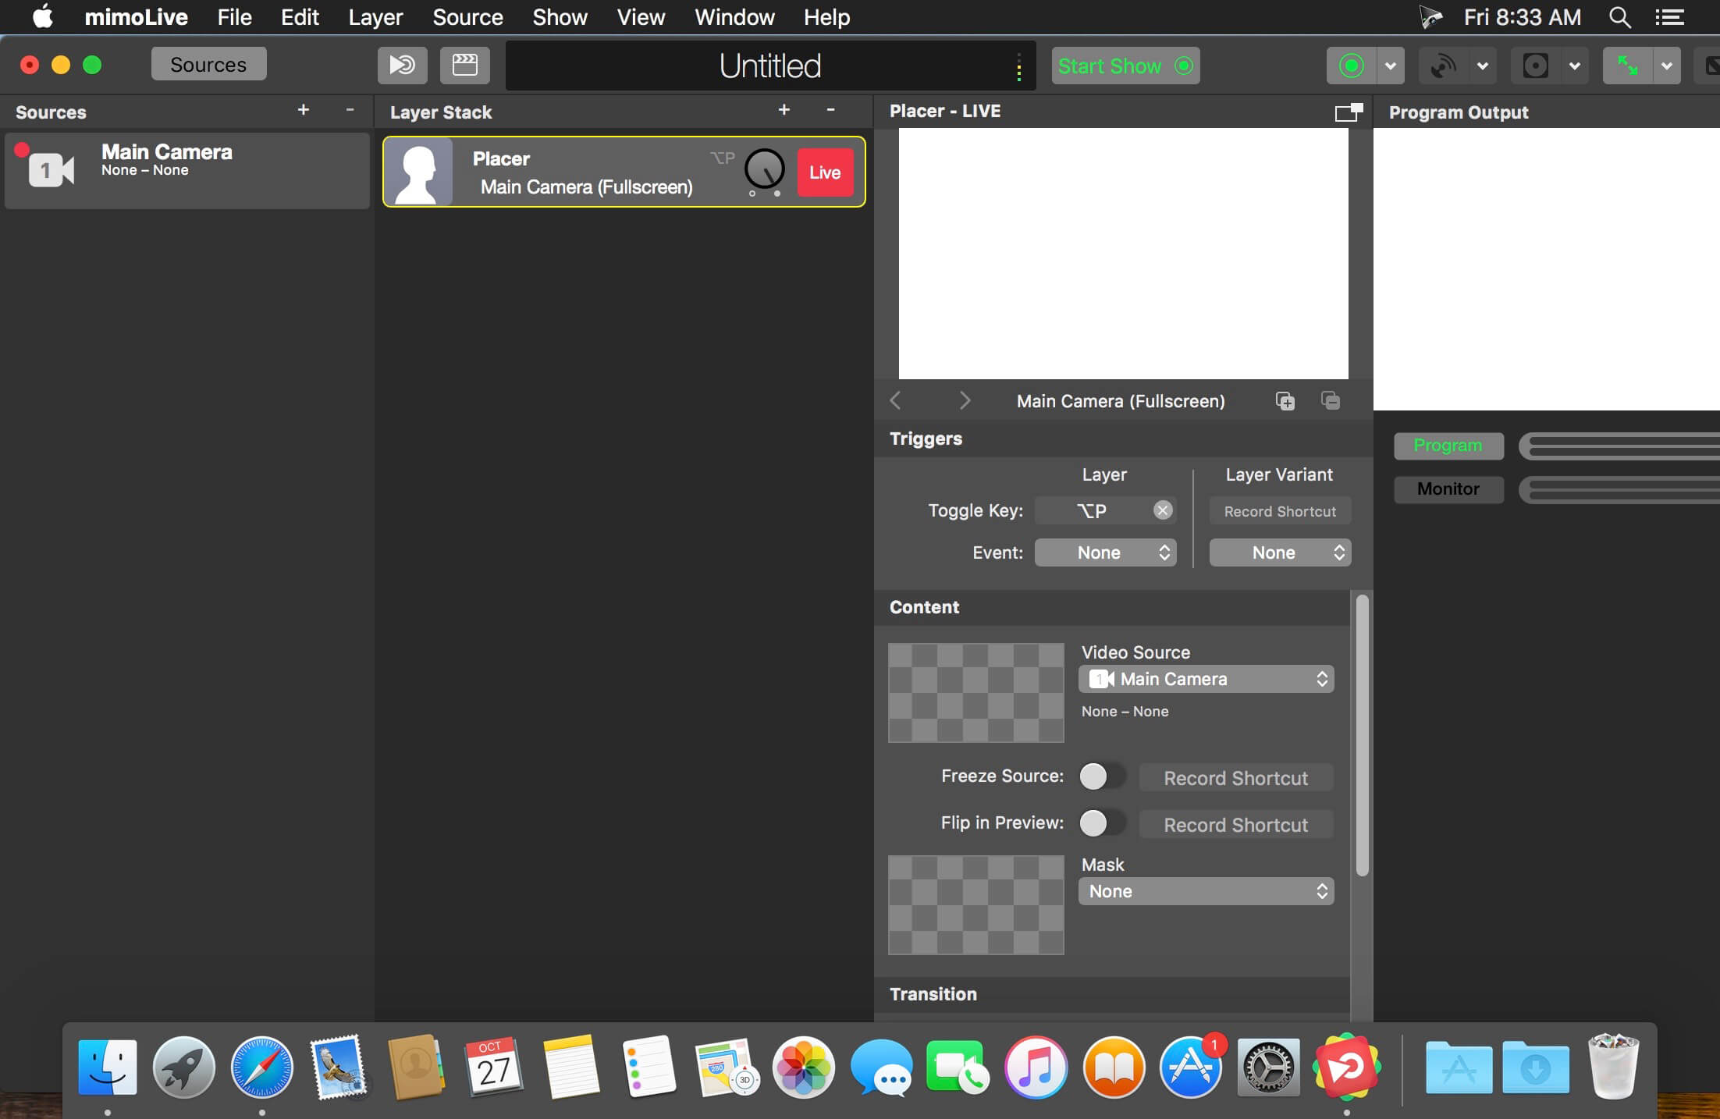Viewport: 1720px width, 1119px height.
Task: Click the Start Show button
Action: 1122,66
